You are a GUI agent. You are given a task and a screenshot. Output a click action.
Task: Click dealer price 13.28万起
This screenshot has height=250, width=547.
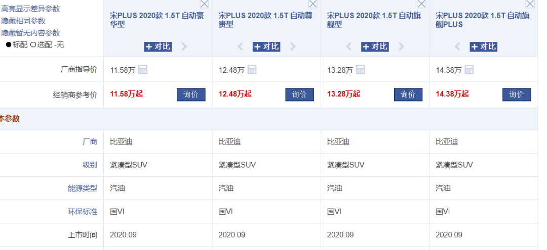tap(343, 94)
